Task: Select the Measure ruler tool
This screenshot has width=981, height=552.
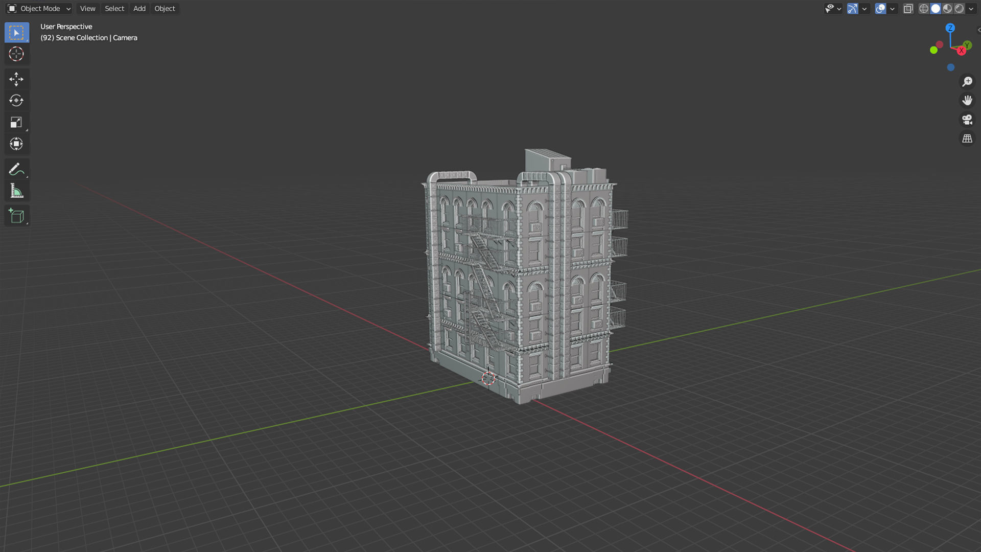Action: [16, 191]
